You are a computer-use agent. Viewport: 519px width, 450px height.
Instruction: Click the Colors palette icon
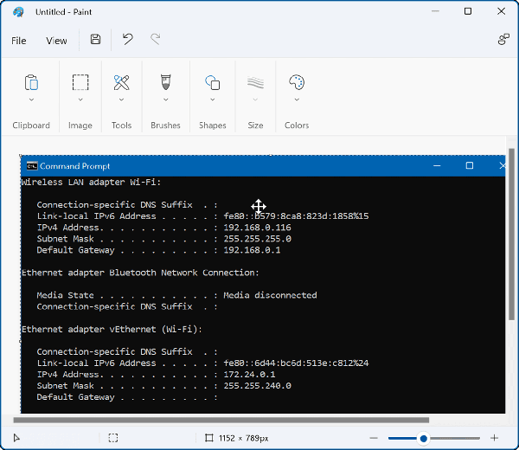pyautogui.click(x=297, y=82)
